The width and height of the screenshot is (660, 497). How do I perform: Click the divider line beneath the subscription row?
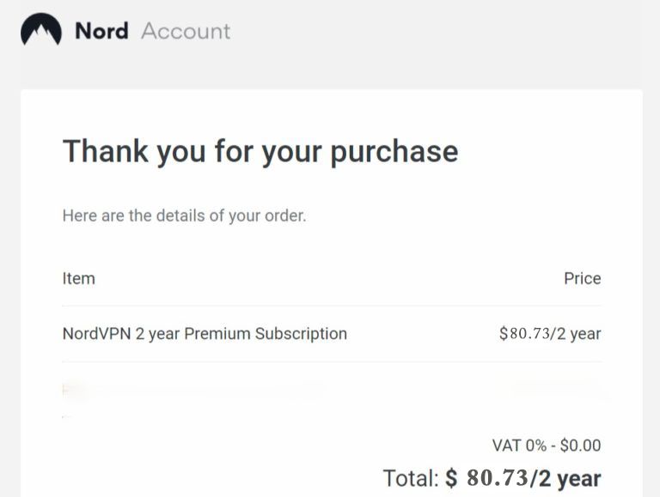point(332,361)
